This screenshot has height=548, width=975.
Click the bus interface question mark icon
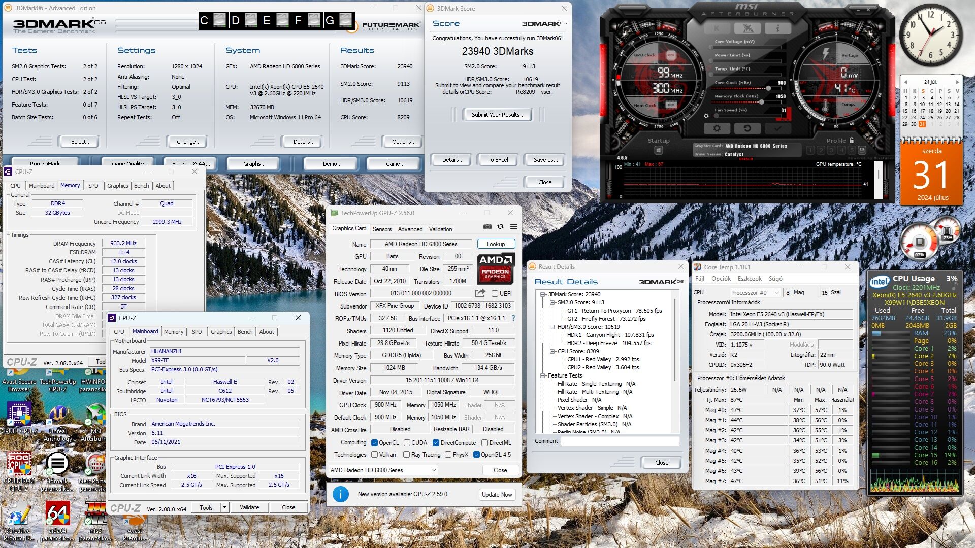pyautogui.click(x=513, y=318)
